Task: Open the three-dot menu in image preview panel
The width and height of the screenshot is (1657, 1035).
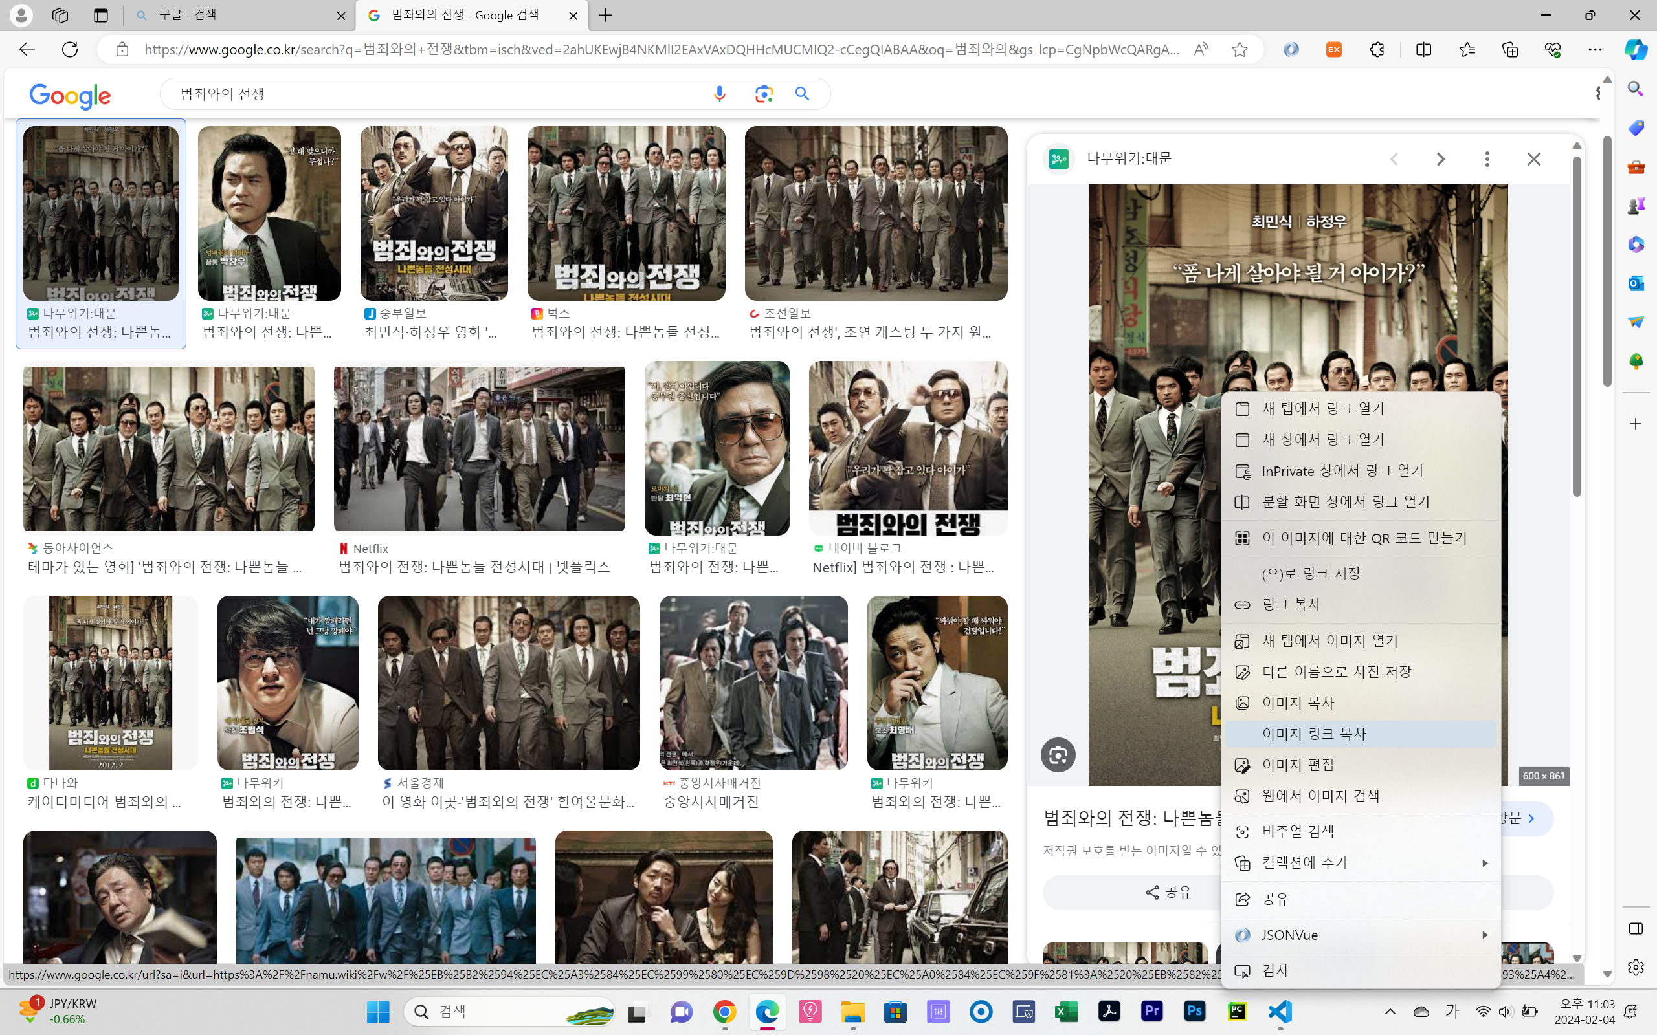Action: pos(1487,159)
